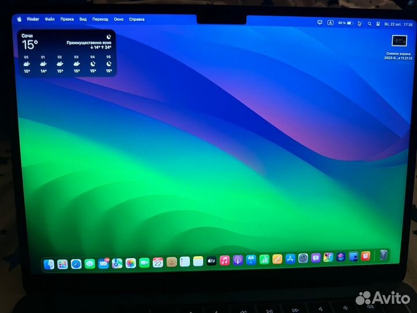Click the large 15° temperature reading
Image resolution: width=417 pixels, height=313 pixels.
pyautogui.click(x=30, y=45)
